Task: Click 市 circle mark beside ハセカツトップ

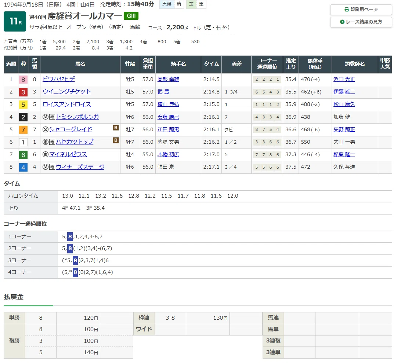Action: tap(45, 142)
